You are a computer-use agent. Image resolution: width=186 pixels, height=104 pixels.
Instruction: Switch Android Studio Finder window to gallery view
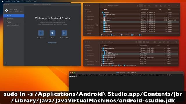click(149, 5)
